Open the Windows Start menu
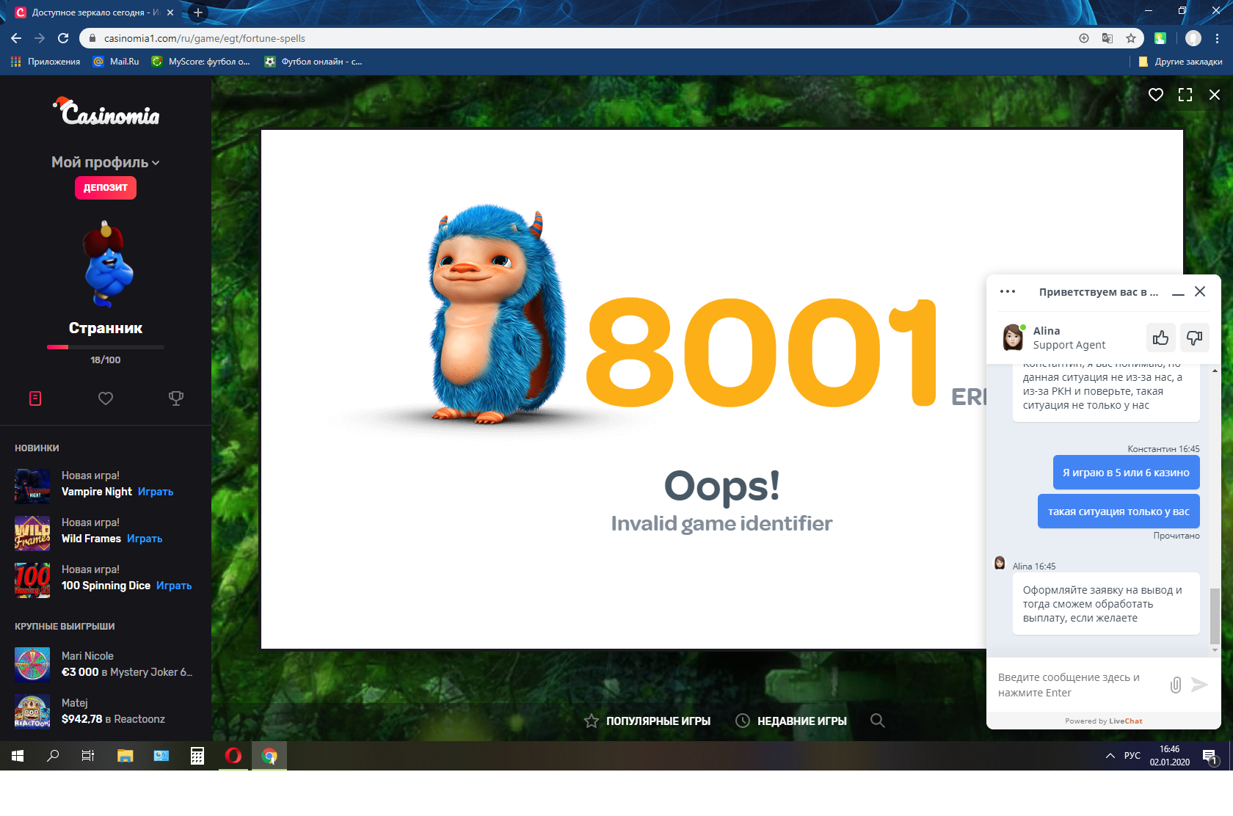 click(18, 756)
